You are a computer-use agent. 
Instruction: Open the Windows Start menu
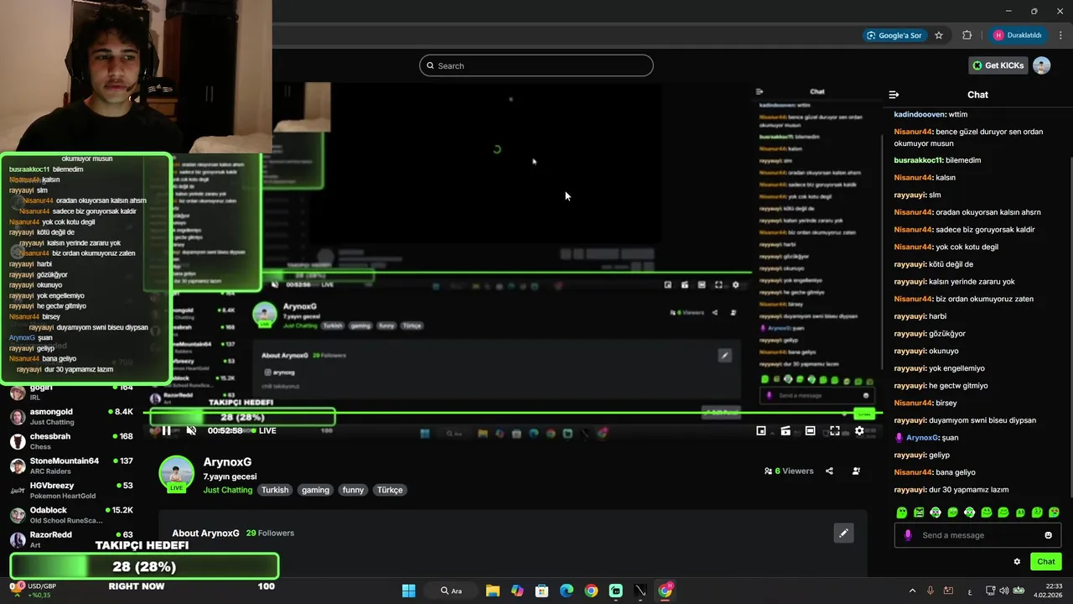click(408, 591)
